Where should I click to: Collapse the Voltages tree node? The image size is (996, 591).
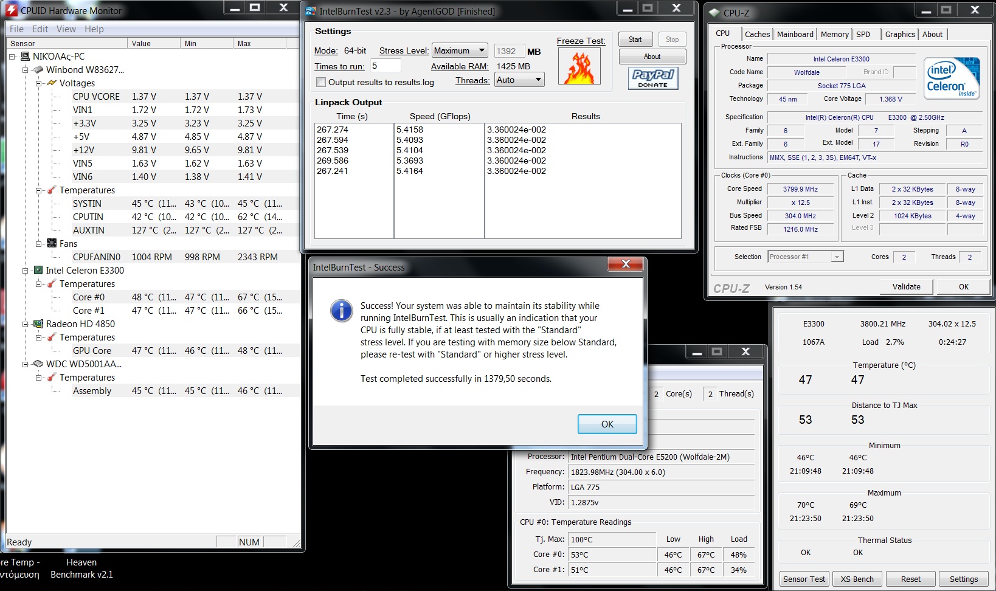tap(38, 83)
